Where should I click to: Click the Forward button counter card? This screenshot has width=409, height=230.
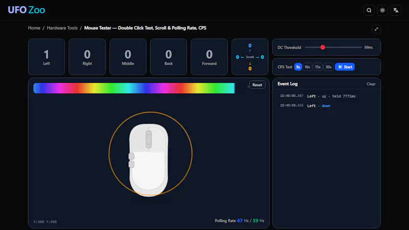tap(209, 57)
